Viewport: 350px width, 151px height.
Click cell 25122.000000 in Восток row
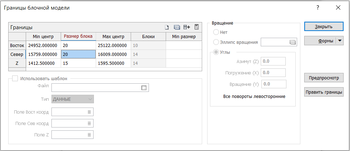coord(114,46)
